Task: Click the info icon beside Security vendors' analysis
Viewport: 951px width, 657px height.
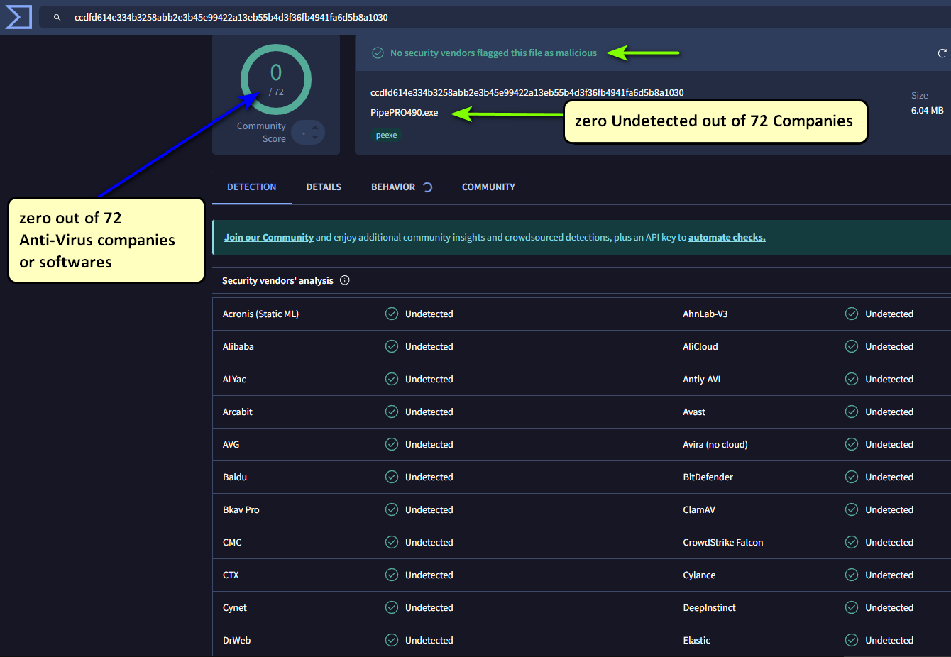Action: 345,280
